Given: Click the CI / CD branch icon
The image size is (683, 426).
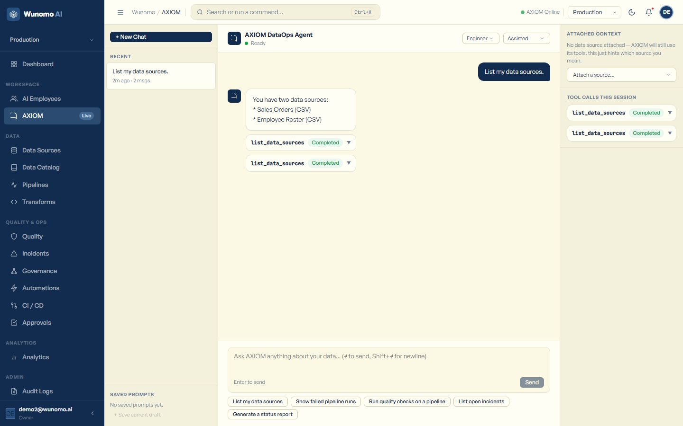Looking at the screenshot, I should (x=14, y=306).
